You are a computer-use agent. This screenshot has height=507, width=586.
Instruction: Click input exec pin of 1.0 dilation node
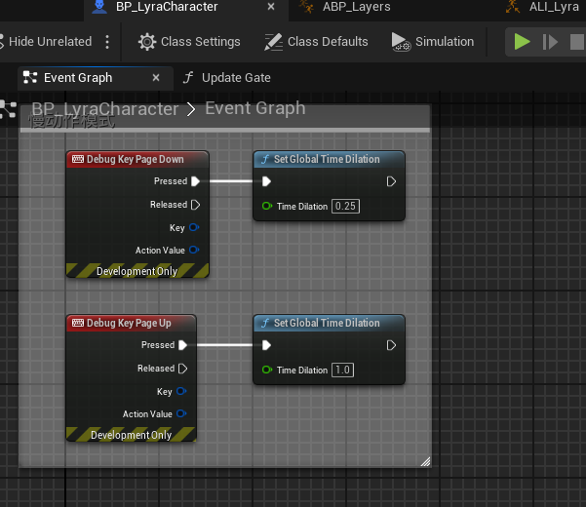(x=266, y=345)
